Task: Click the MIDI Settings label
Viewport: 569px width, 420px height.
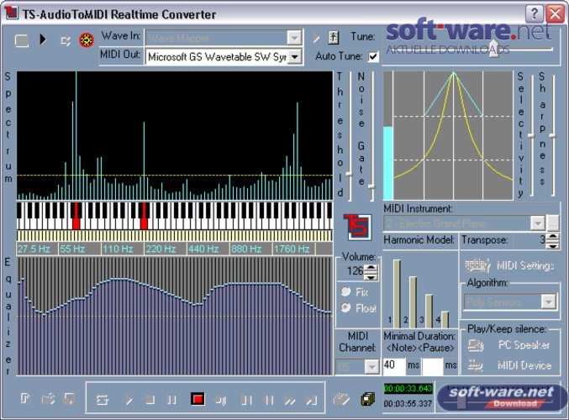Action: point(525,265)
